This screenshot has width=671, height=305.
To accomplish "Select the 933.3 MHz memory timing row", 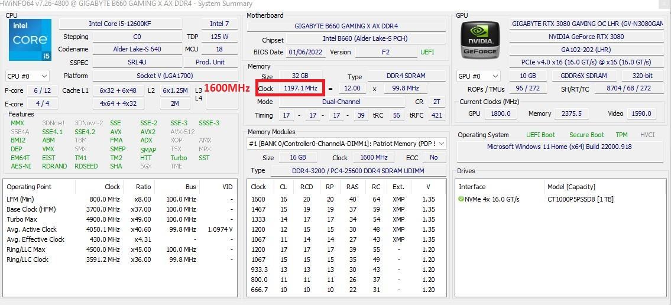I will click(347, 270).
